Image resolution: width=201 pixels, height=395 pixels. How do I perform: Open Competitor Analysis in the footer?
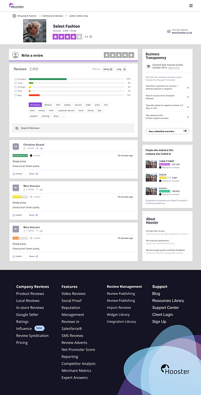click(x=78, y=364)
